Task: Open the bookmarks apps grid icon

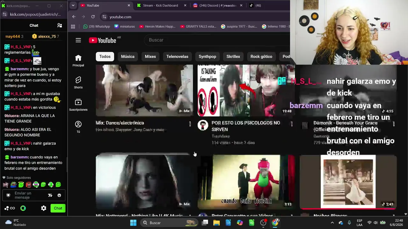Action: click(x=73, y=26)
